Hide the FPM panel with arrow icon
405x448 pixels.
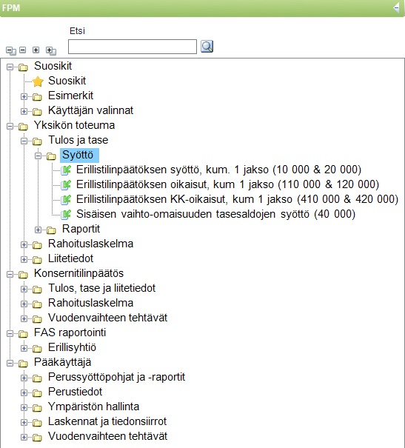point(396,7)
